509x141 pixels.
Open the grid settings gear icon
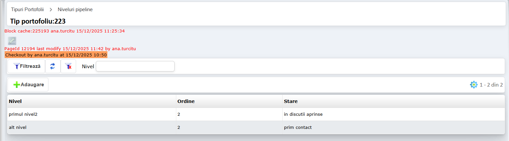click(473, 85)
